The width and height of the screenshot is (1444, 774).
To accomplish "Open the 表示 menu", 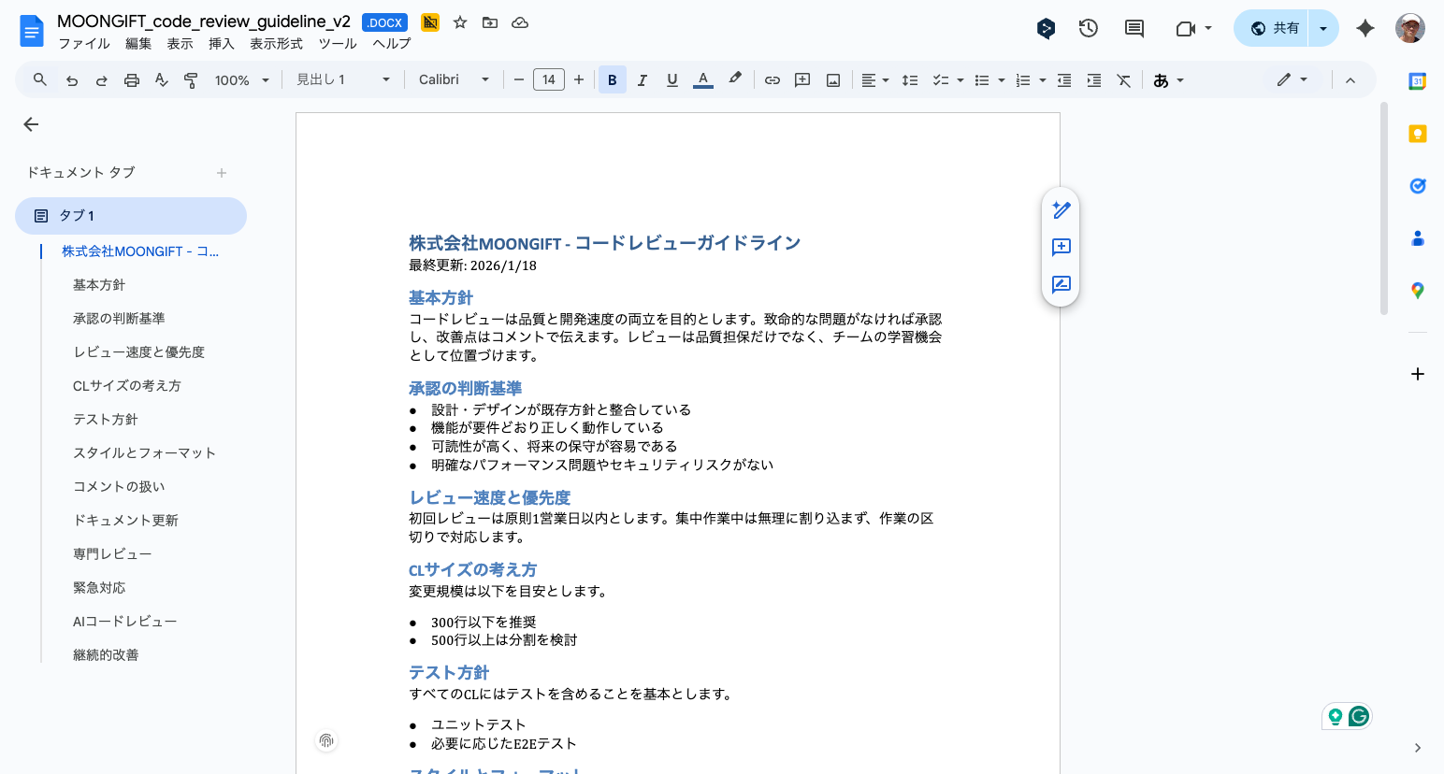I will pos(180,44).
